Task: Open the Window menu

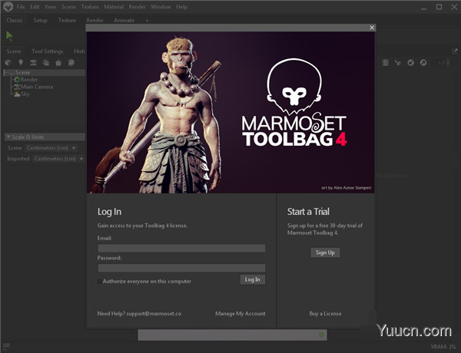Action: pyautogui.click(x=161, y=7)
